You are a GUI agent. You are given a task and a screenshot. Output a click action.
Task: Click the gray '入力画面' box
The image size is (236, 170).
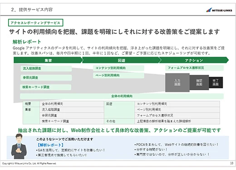(x=177, y=83)
